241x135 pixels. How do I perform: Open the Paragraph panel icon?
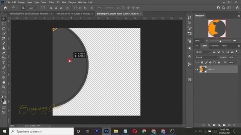click(190, 49)
